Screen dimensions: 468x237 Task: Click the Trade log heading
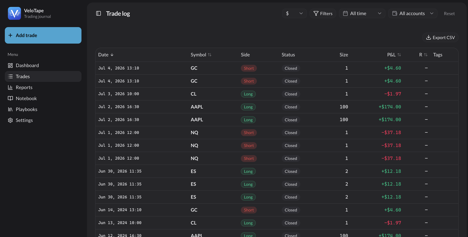tap(118, 13)
